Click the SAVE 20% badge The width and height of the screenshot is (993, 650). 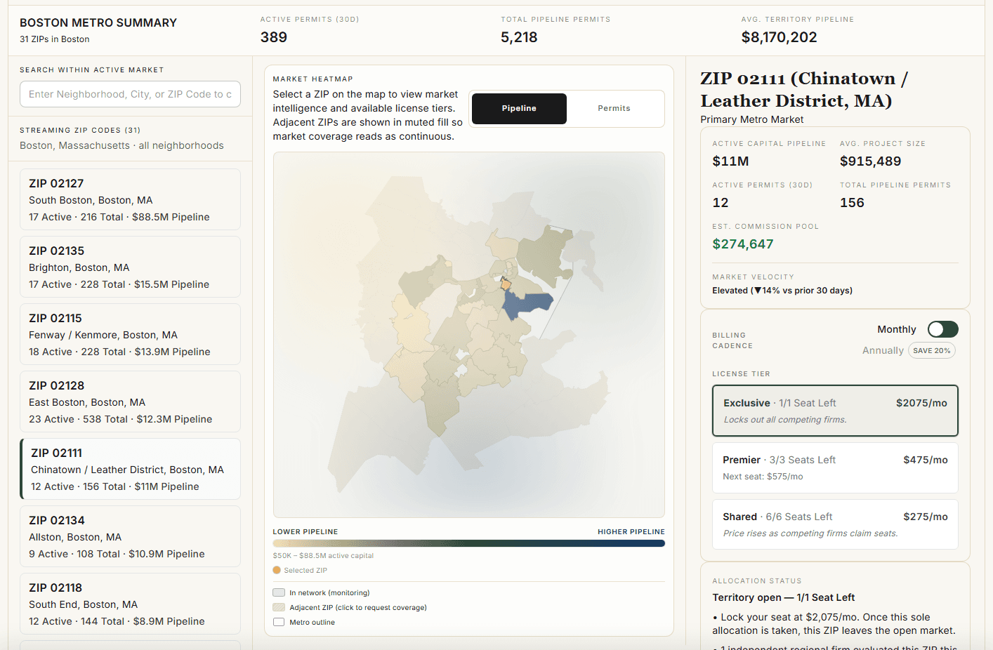pos(932,350)
